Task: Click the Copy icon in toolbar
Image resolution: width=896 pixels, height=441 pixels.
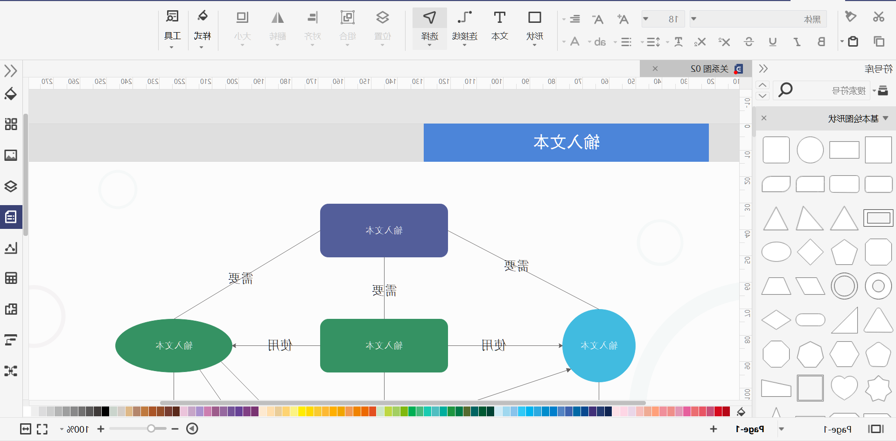Action: (x=879, y=41)
